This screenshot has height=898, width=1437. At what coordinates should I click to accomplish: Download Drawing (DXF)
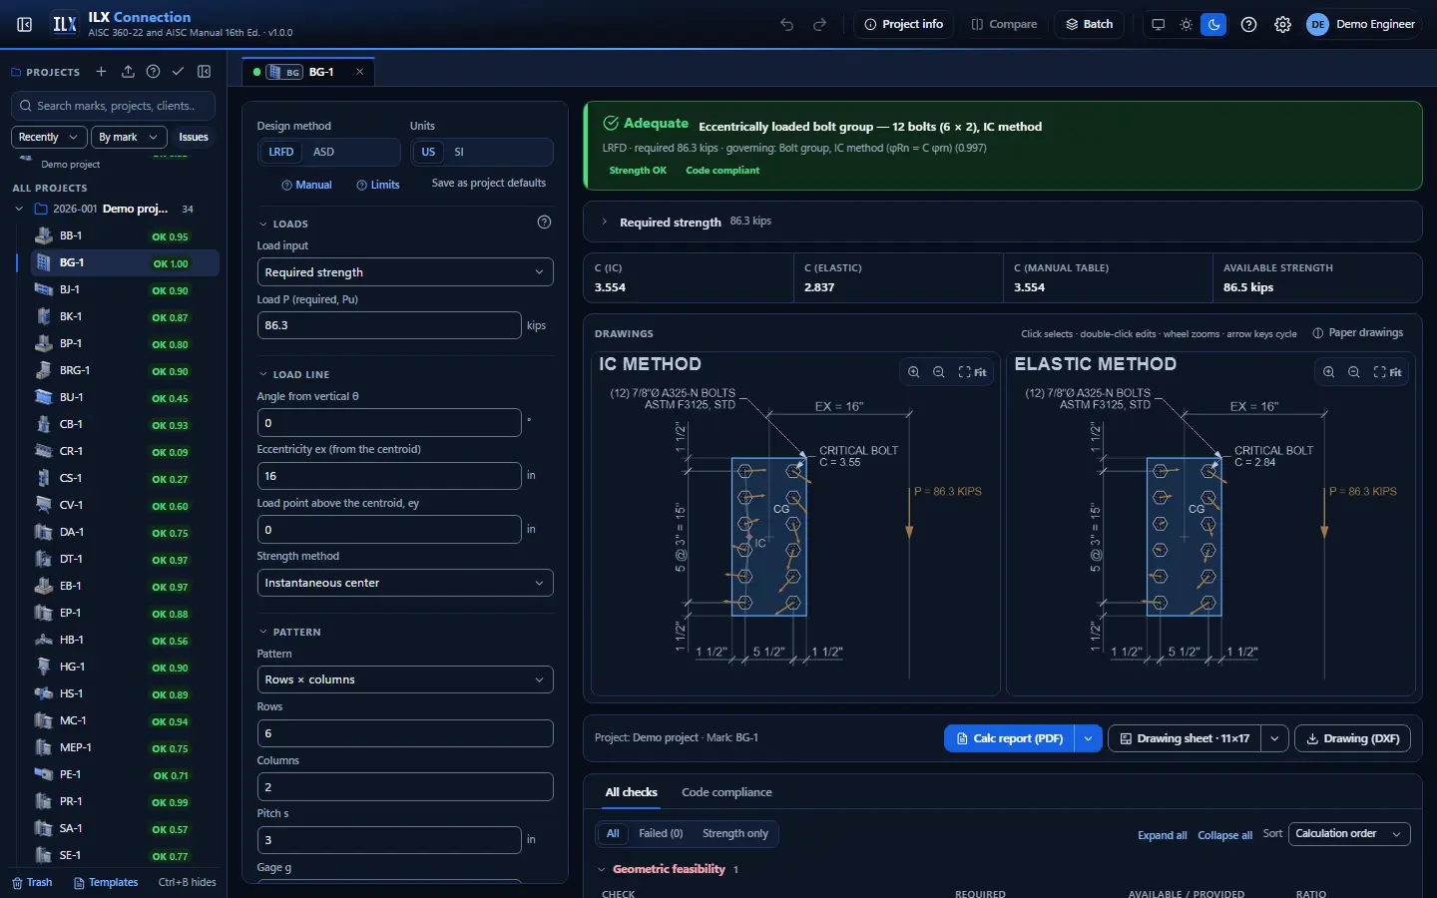[x=1352, y=738]
